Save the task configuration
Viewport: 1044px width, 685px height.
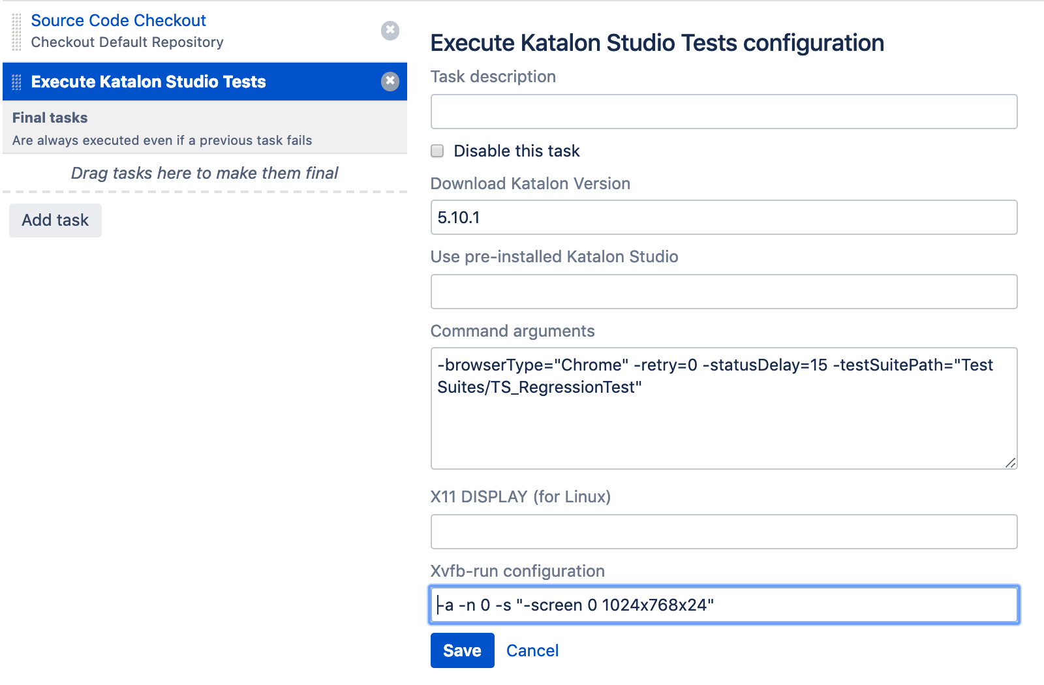(x=462, y=650)
